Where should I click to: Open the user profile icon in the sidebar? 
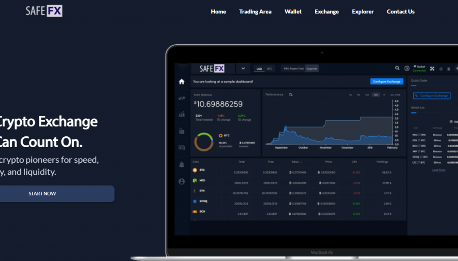[x=182, y=181]
